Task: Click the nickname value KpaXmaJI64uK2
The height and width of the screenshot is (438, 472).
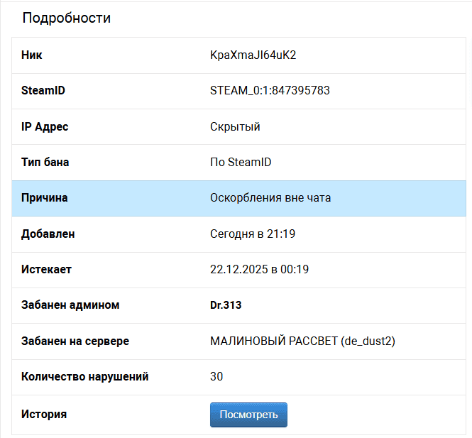Action: pyautogui.click(x=253, y=55)
